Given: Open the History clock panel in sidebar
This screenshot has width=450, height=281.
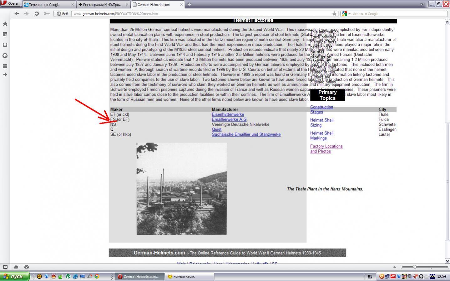Looking at the screenshot, I should (5, 56).
